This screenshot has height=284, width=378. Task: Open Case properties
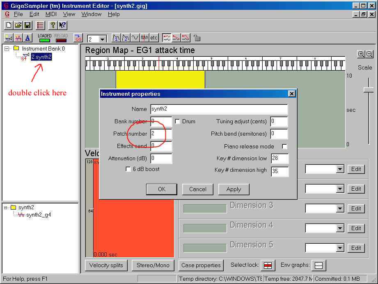(x=201, y=266)
